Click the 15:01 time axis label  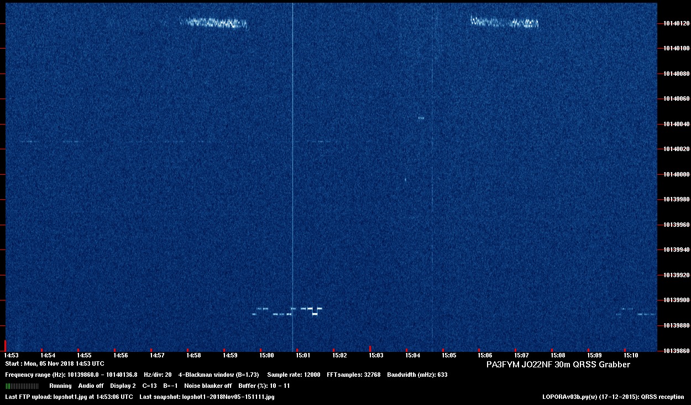click(303, 355)
